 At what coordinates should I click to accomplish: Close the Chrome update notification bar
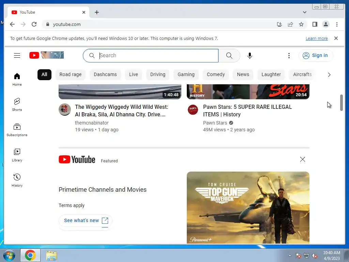[336, 38]
